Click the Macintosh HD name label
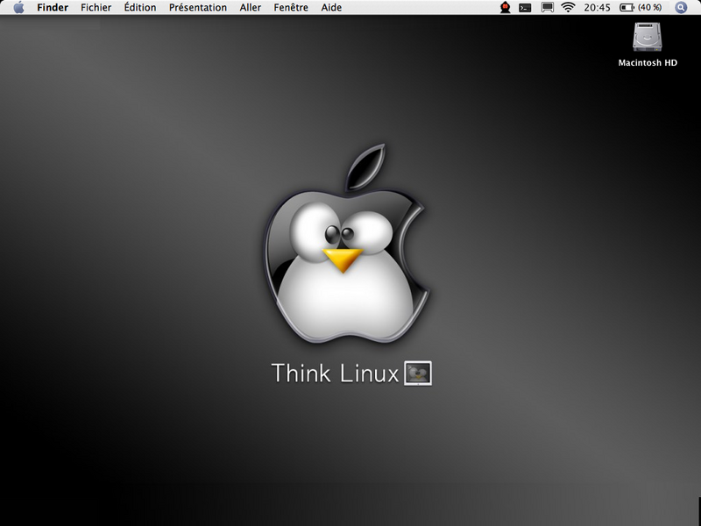 (x=648, y=63)
